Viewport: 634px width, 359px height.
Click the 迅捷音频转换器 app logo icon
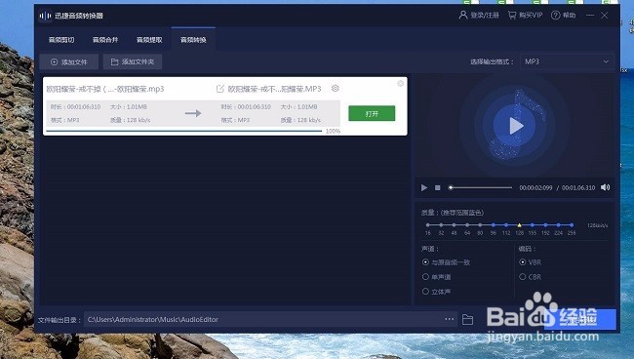pyautogui.click(x=45, y=16)
